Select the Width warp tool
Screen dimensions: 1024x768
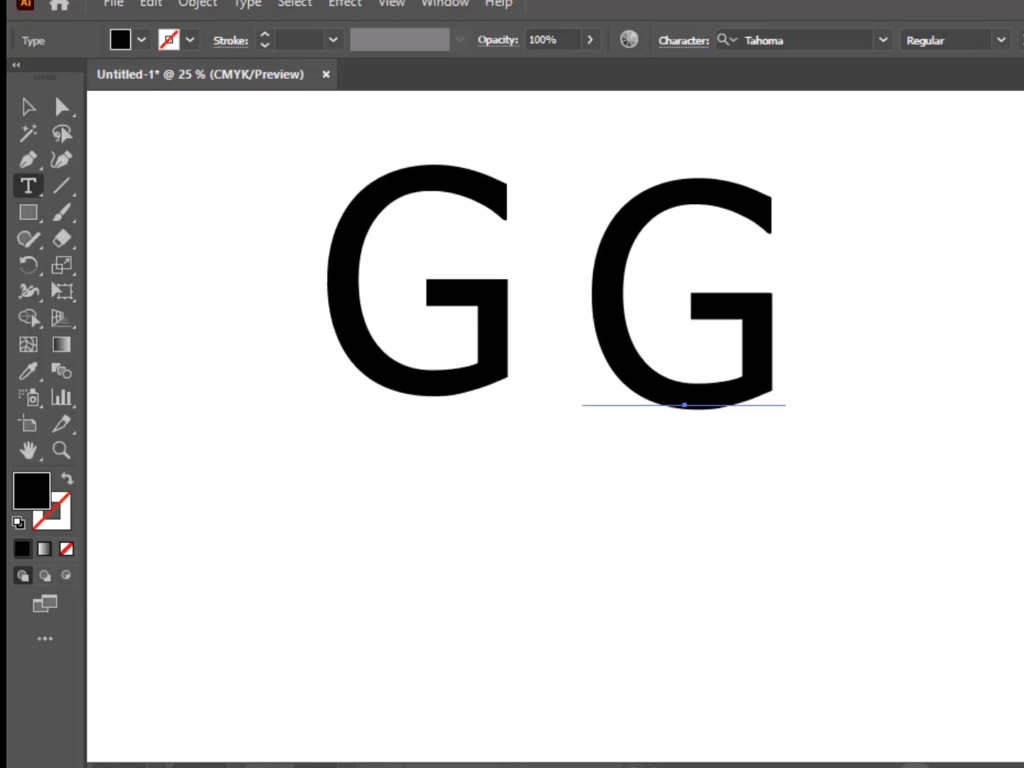28,292
